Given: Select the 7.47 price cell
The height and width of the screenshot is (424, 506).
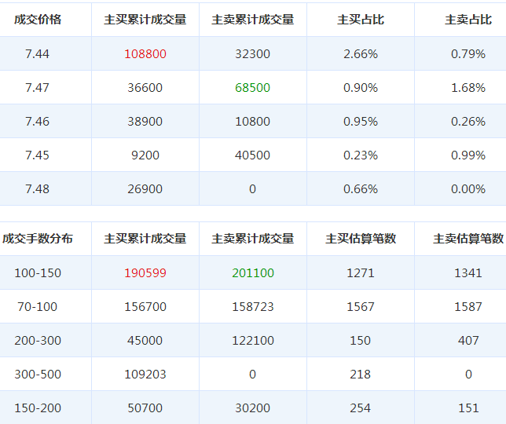Looking at the screenshot, I should point(38,88).
